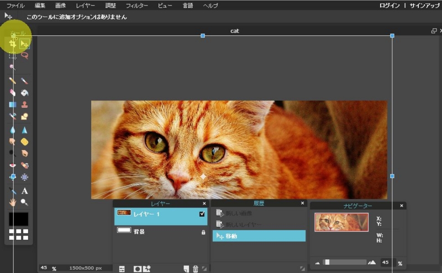The width and height of the screenshot is (442, 273).
Task: Select the Gradient tool
Action: click(12, 104)
